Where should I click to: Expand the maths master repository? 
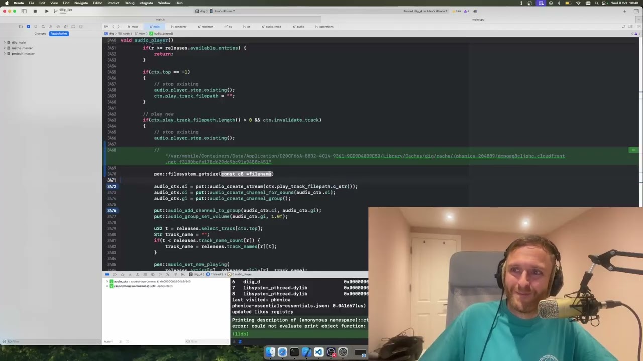coord(4,48)
